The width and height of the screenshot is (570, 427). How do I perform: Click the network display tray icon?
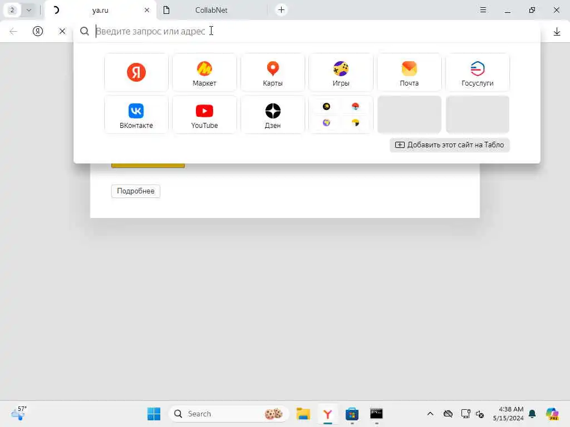(466, 414)
